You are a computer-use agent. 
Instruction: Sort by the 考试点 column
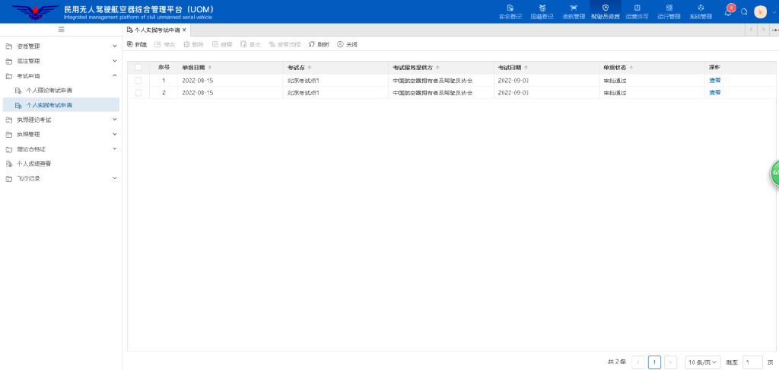point(310,68)
